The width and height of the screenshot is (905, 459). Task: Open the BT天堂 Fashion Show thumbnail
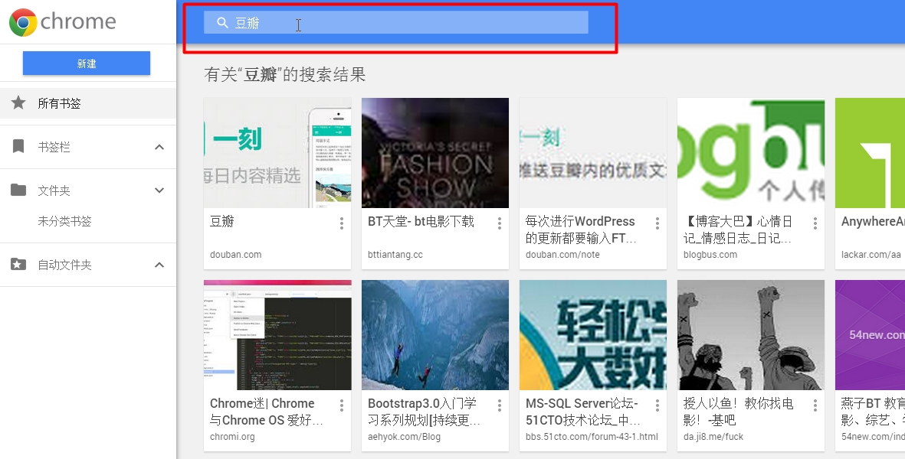click(x=435, y=152)
